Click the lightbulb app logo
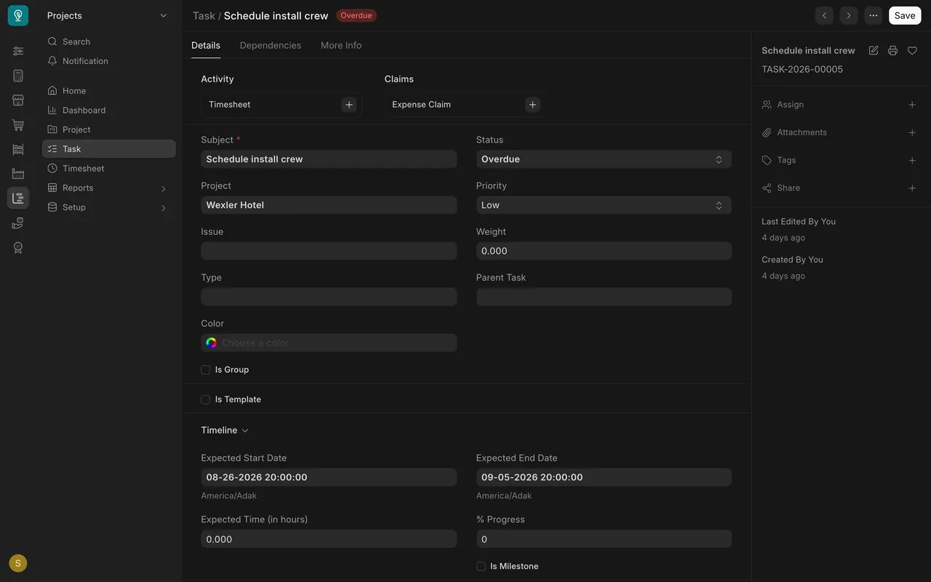 coord(18,15)
